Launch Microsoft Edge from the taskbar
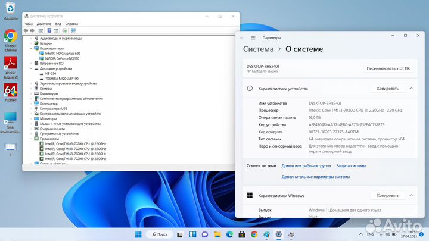Viewport: 429px width, 241px height. click(229, 234)
